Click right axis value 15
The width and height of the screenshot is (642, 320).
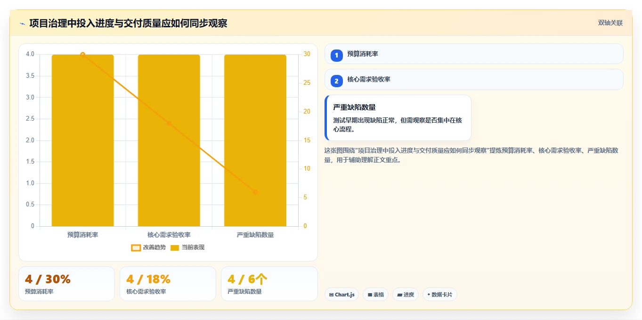(x=307, y=140)
